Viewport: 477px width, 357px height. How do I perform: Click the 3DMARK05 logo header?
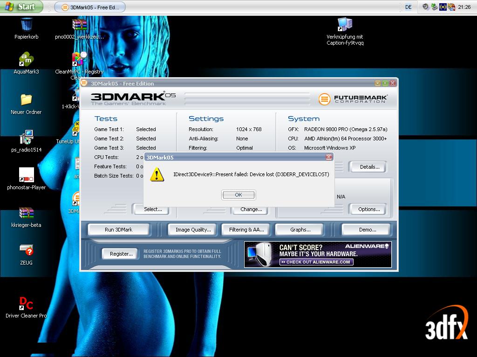[133, 99]
